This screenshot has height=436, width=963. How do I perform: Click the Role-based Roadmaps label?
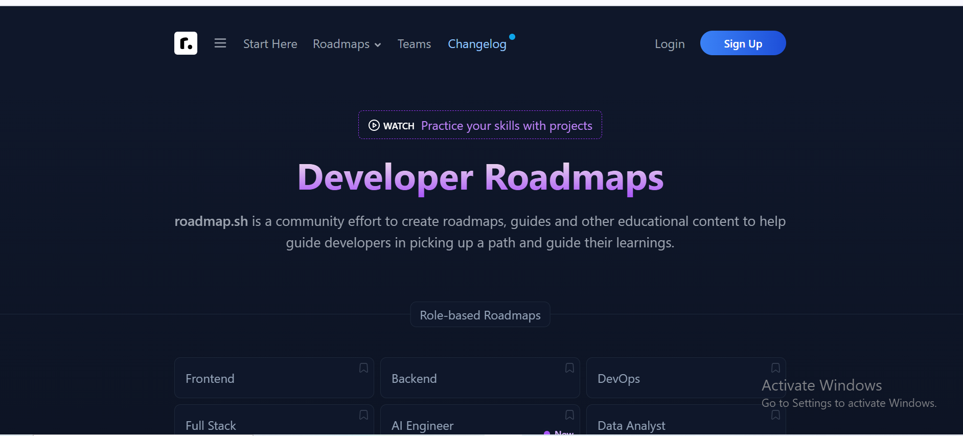[480, 315]
